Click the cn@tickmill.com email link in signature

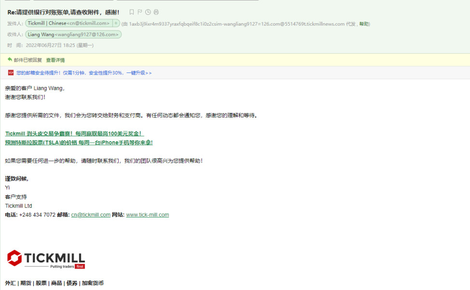point(91,215)
